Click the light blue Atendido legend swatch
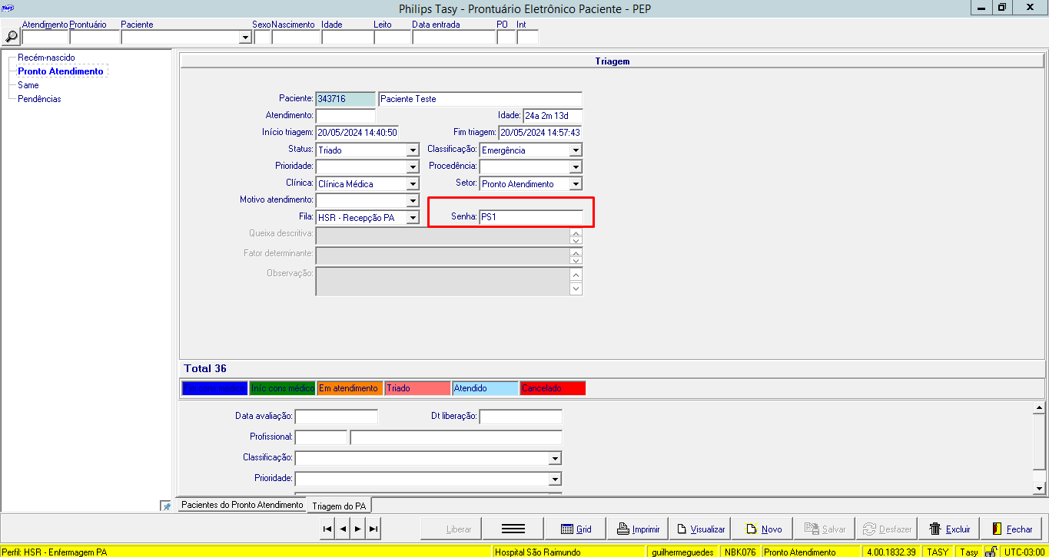This screenshot has height=557, width=1049. (x=485, y=388)
